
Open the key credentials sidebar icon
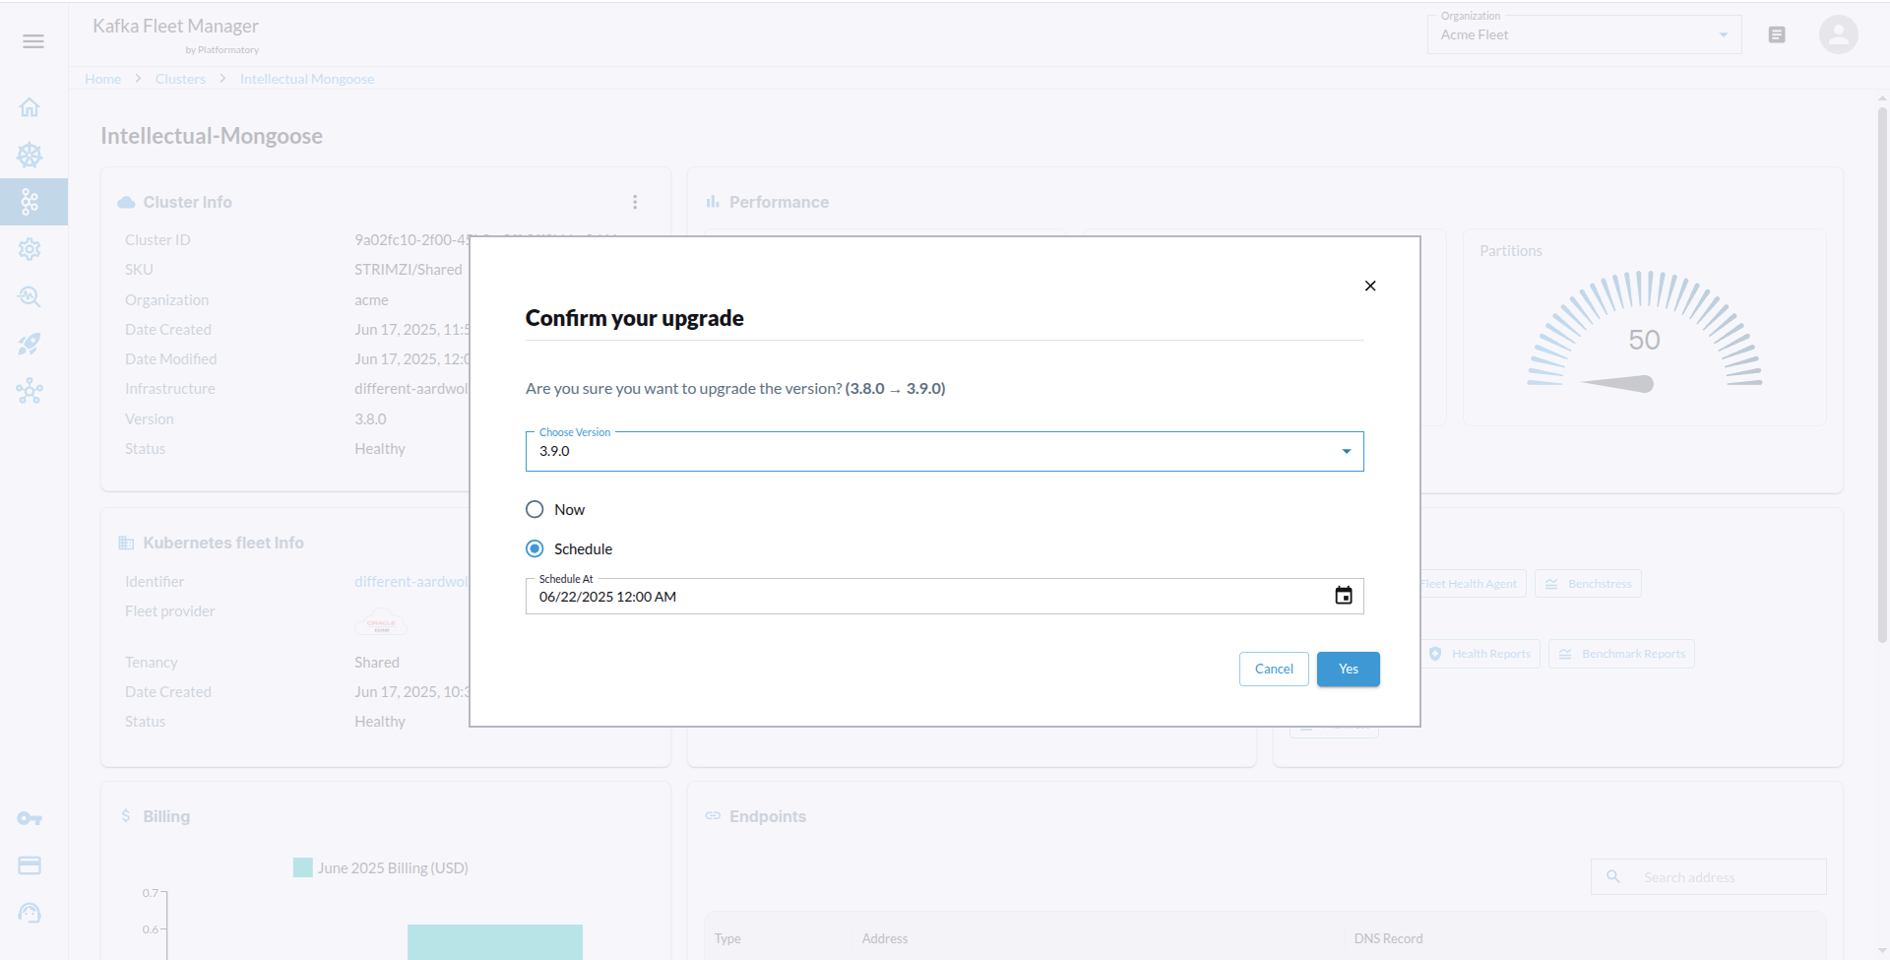coord(30,818)
